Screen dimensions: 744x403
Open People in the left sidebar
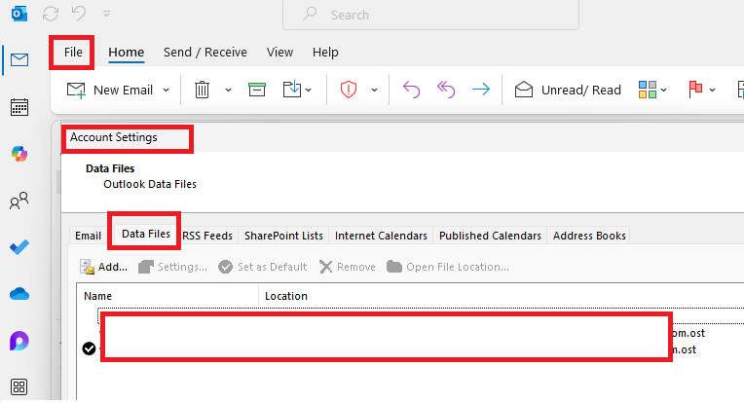[x=19, y=201]
